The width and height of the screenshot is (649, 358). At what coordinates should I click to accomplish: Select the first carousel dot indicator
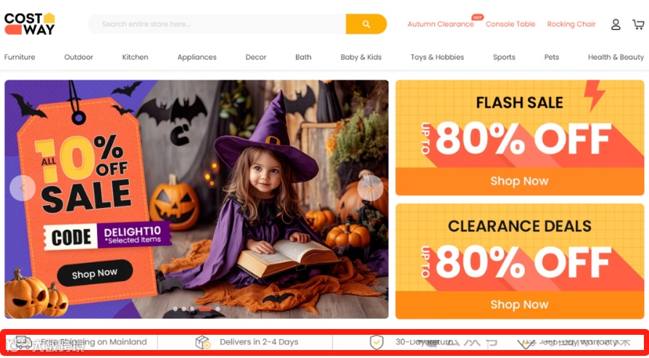click(175, 309)
